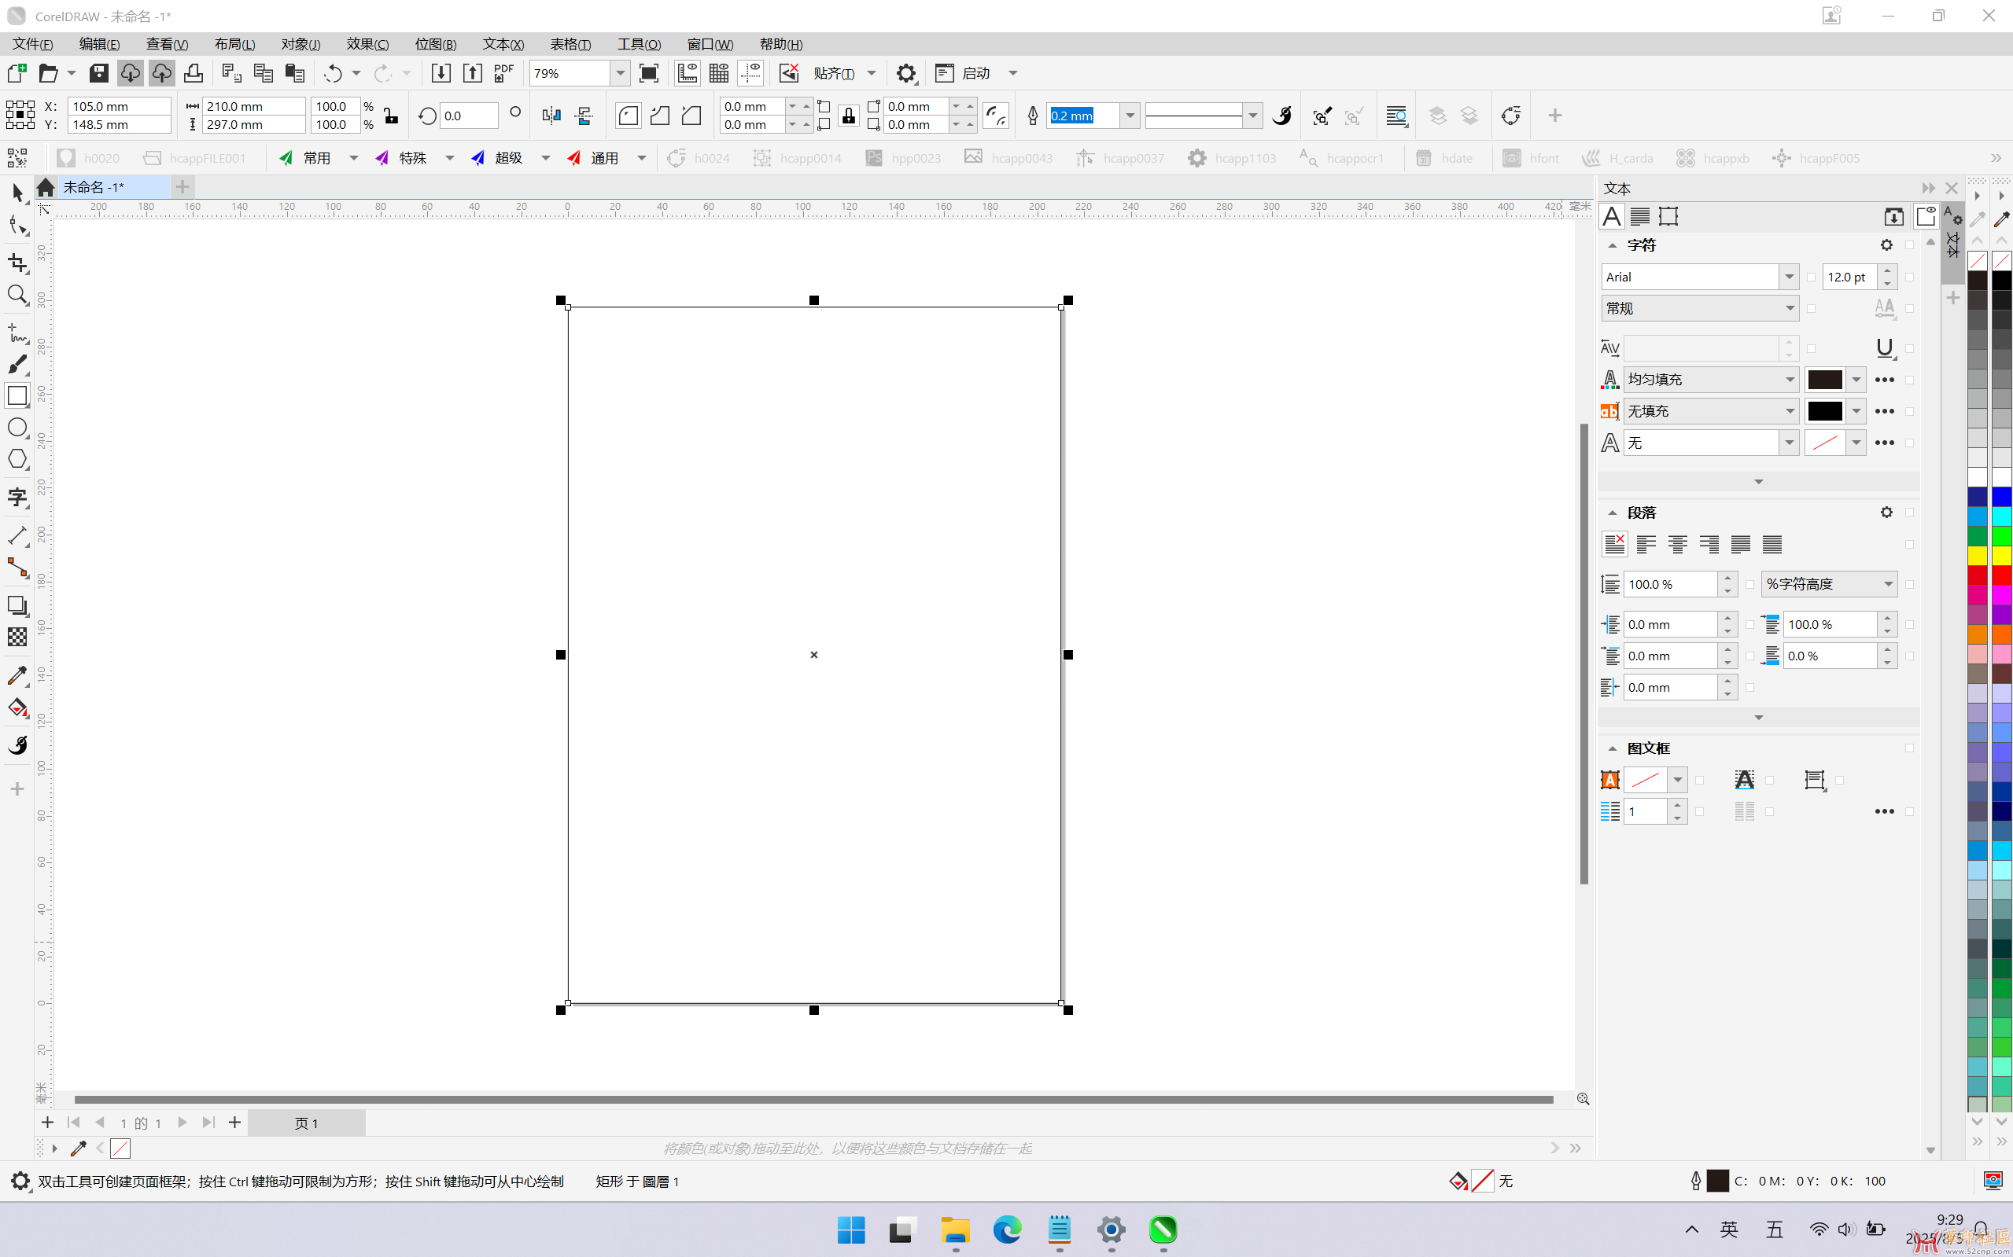Select the Text tool (字)
Image resolution: width=2013 pixels, height=1257 pixels.
tap(17, 497)
